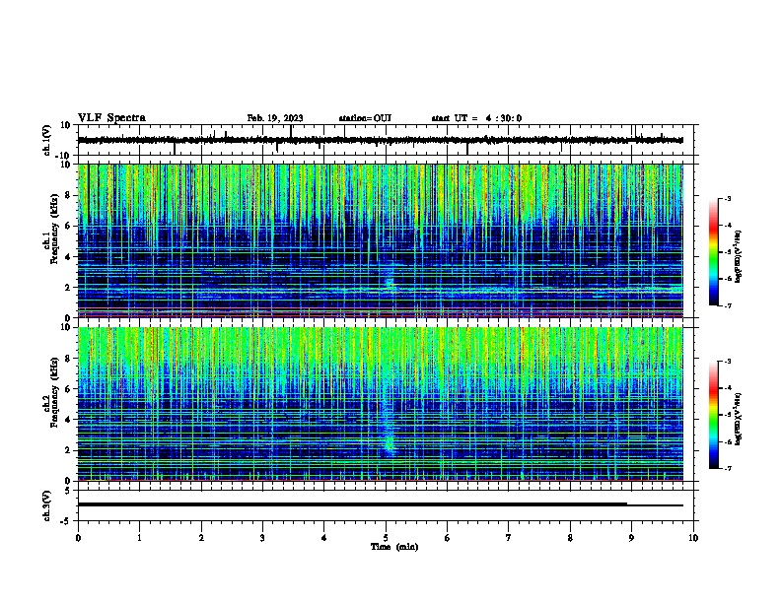Click the "-3" tick on ch.1 colorbar

[x=727, y=198]
